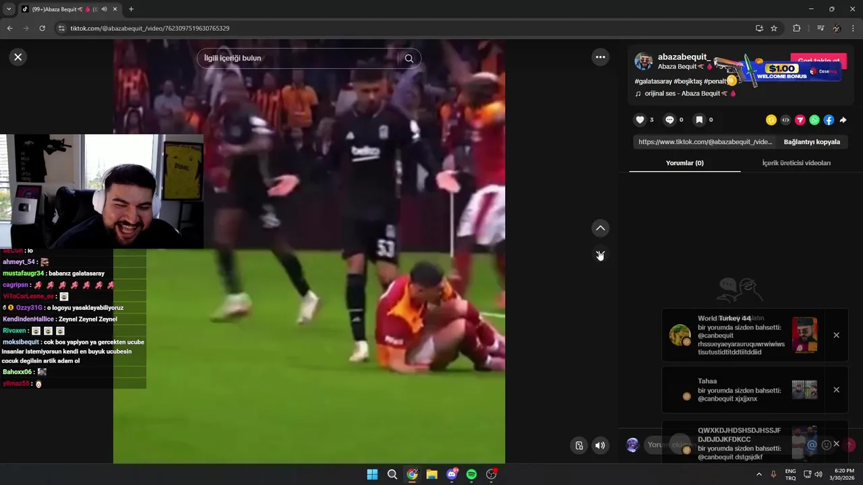Send to friends with red arrow icon
Viewport: 863px width, 485px height.
pos(800,120)
